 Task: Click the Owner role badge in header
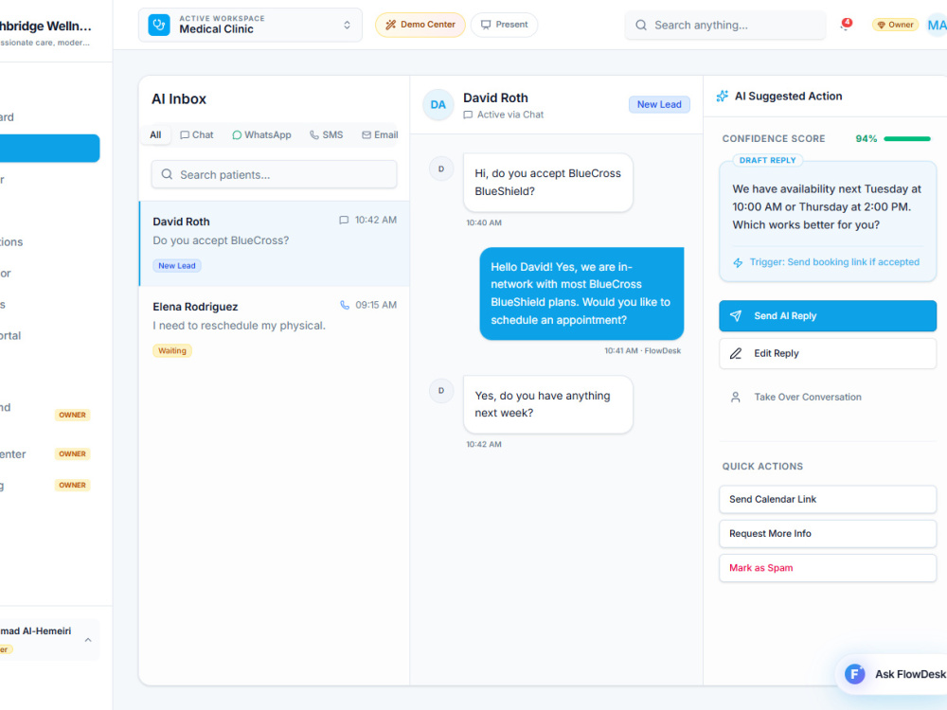click(x=895, y=25)
